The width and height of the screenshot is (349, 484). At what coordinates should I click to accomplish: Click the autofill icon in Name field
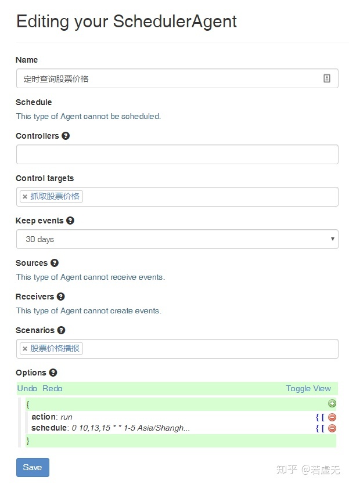(x=327, y=79)
